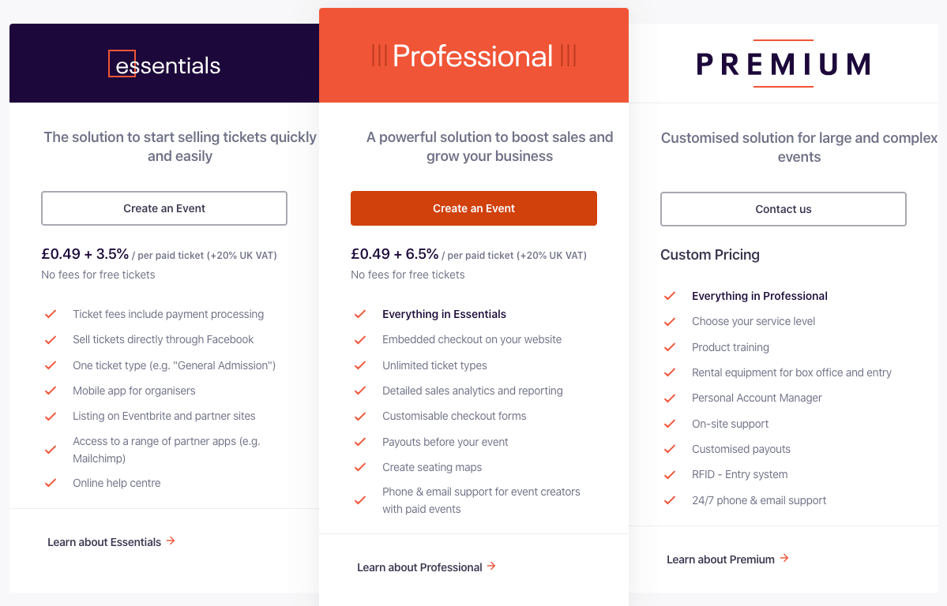Click Everything in Essentials feature text
947x606 pixels.
point(444,314)
